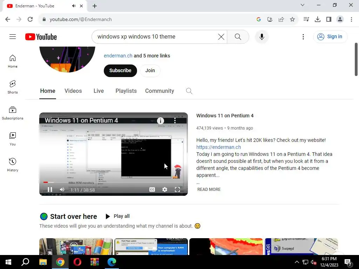Image resolution: width=359 pixels, height=269 pixels.
Task: Mute the tab via the speaker icon
Action: pyautogui.click(x=74, y=6)
